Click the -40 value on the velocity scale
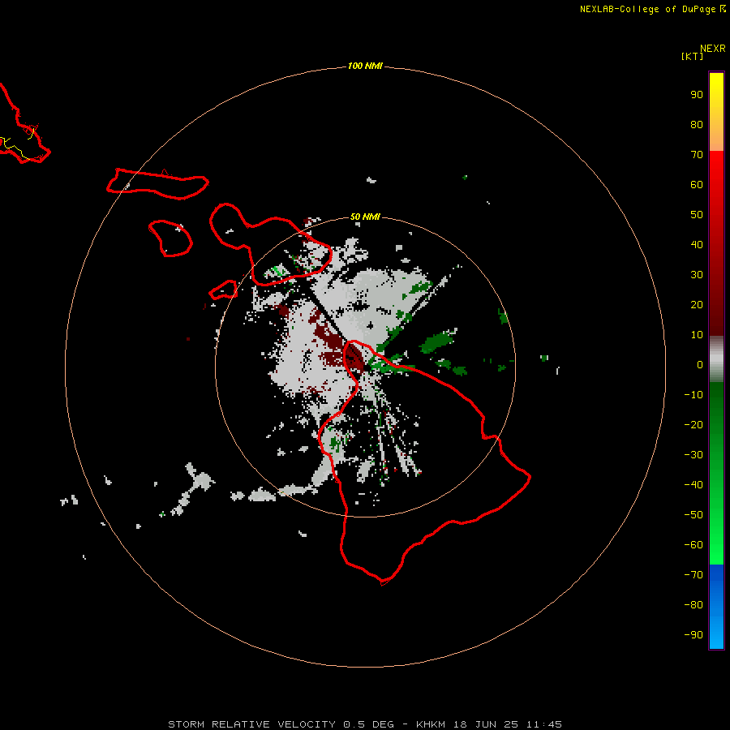 point(693,485)
